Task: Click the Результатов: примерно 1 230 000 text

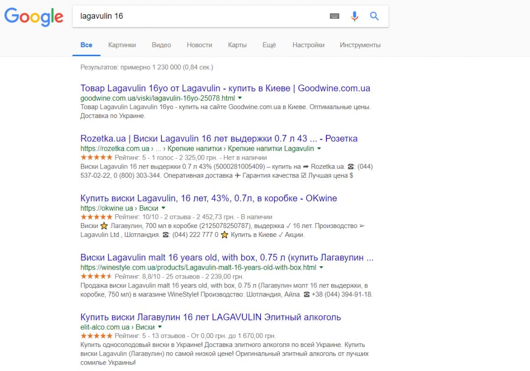Action: point(147,67)
